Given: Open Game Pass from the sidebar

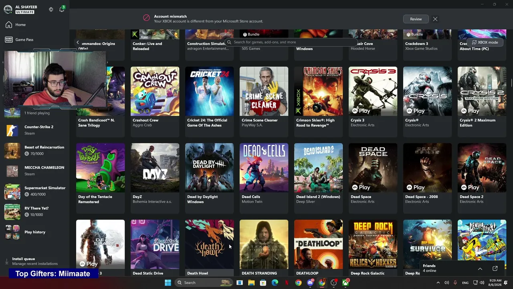Looking at the screenshot, I should 35,40.
